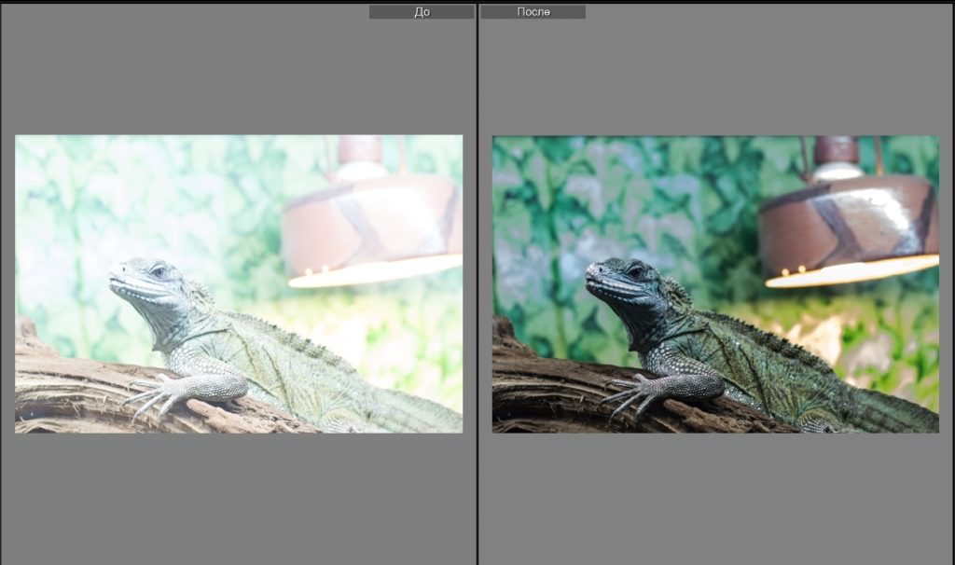The height and width of the screenshot is (565, 955).
Task: Click the lizard's eye in the after image
Action: (x=635, y=271)
